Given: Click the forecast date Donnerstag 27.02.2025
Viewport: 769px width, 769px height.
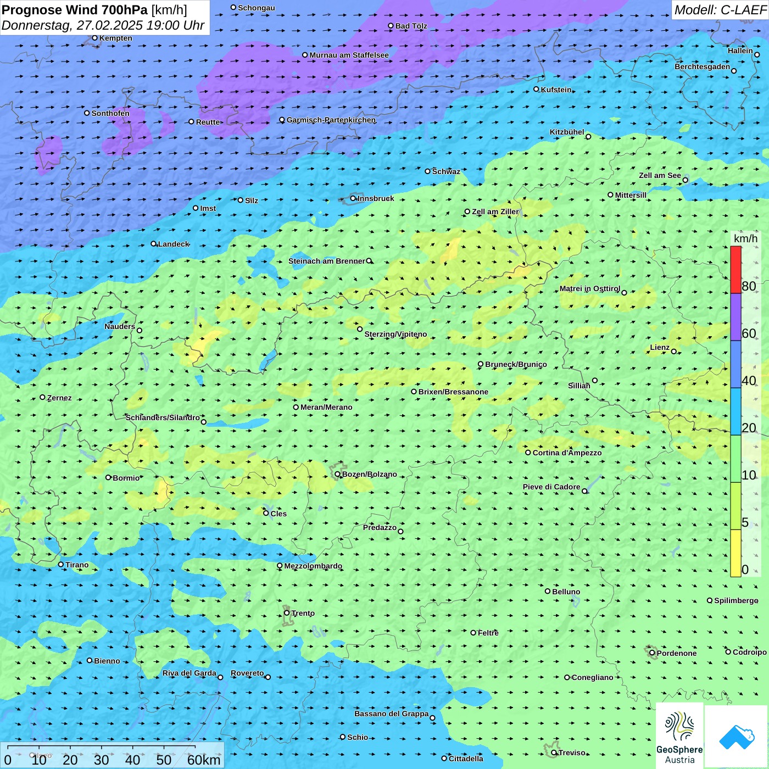Looking at the screenshot, I should click(103, 25).
